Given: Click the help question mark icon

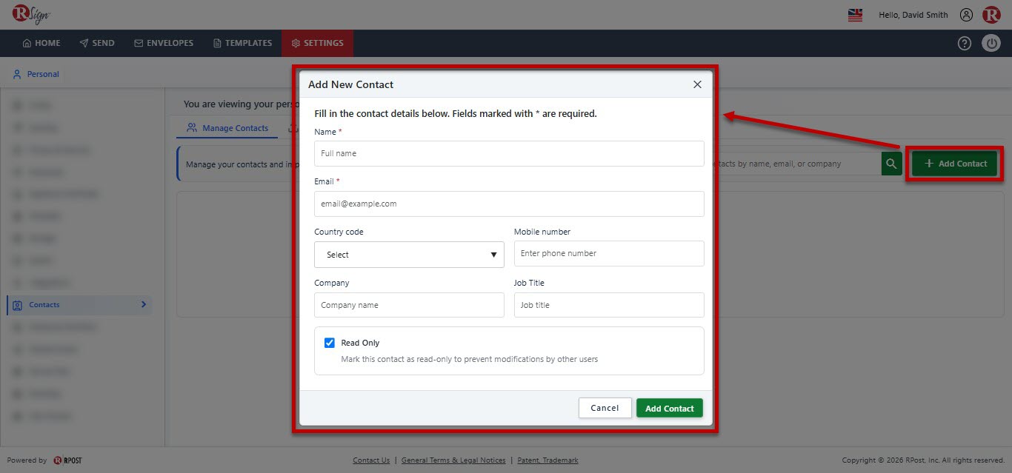Looking at the screenshot, I should [964, 43].
